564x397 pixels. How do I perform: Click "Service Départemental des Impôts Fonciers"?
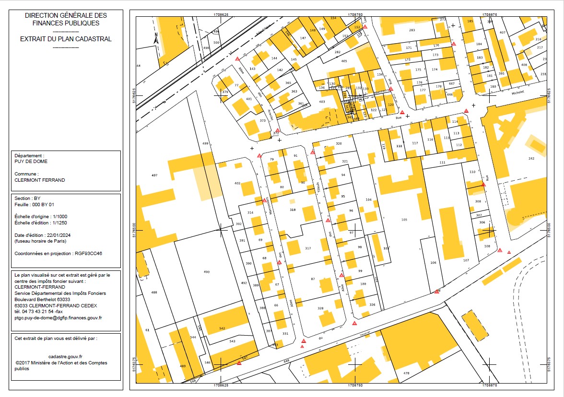coord(60,293)
